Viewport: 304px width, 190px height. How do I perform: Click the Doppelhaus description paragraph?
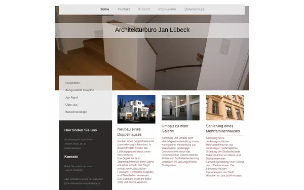[136, 162]
